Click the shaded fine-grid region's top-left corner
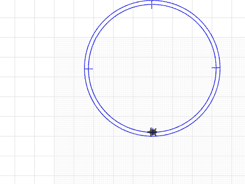245x184 pixels. [x=55, y=38]
